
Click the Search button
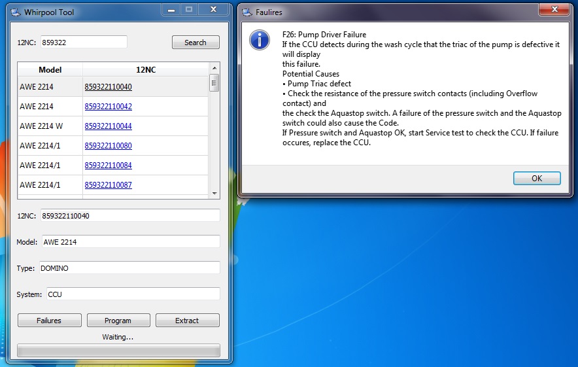click(x=195, y=43)
